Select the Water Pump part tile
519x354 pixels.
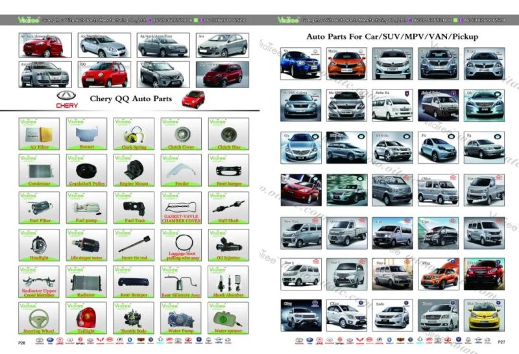pyautogui.click(x=181, y=318)
